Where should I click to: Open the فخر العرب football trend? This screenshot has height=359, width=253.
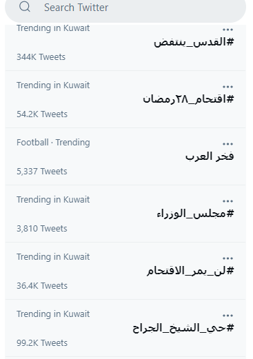tap(210, 156)
